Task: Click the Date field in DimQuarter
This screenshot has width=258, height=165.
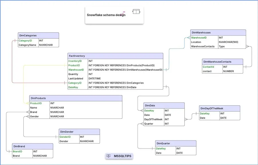Action: pos(159,153)
